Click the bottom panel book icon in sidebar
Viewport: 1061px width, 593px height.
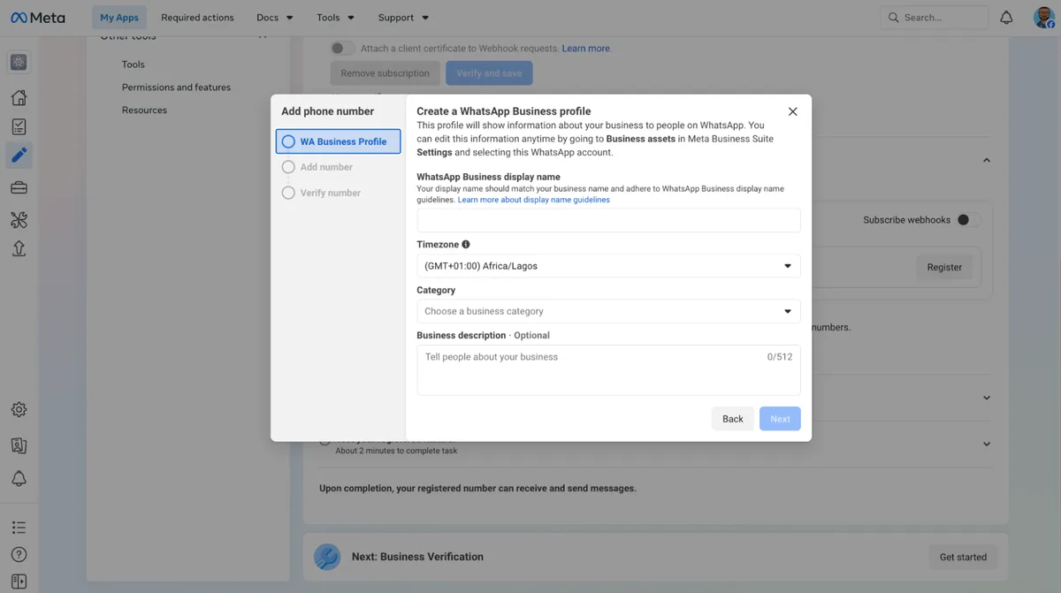(19, 581)
